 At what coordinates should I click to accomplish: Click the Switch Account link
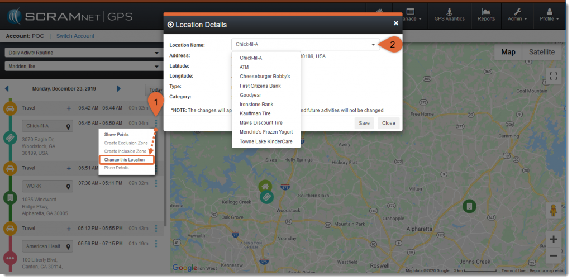tap(75, 36)
